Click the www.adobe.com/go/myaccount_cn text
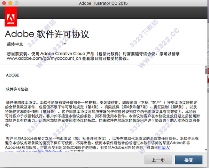The width and height of the screenshot is (209, 168). (44, 58)
